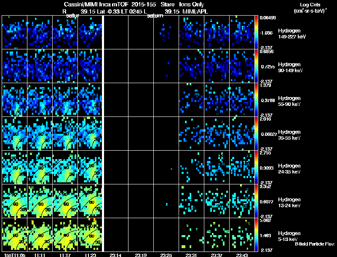The height and width of the screenshot is (257, 337).
Task: Click the color scale bar for Hydrogen 90-149 keV
Action: click(x=256, y=66)
